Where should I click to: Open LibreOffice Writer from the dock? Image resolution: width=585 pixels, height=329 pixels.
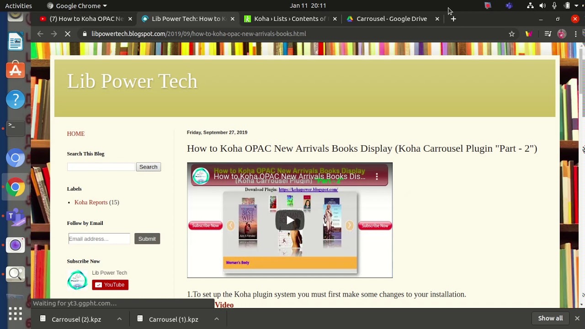point(15,42)
